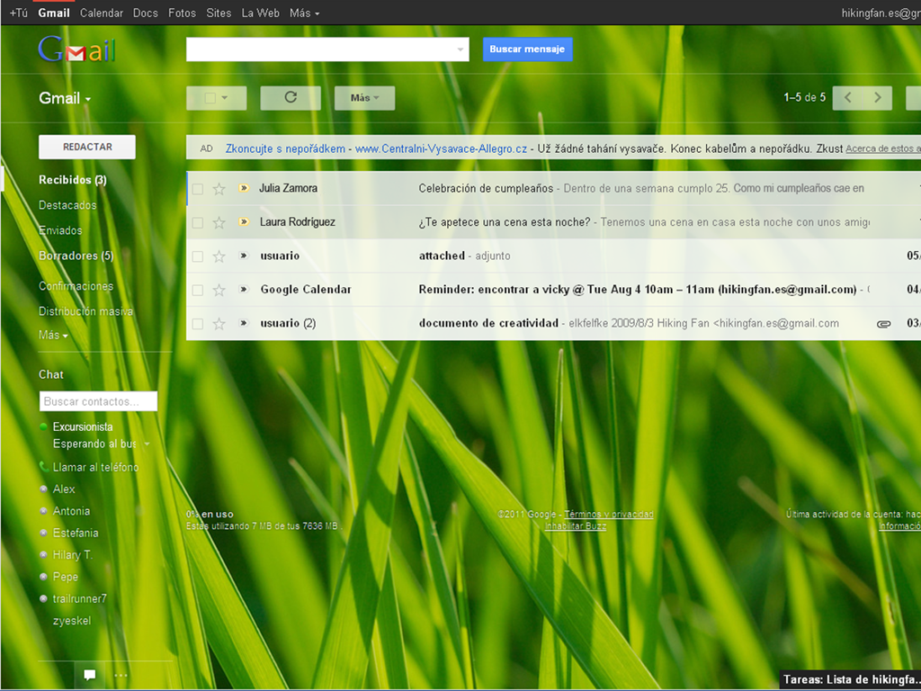Open Calendar from the top bar

[x=101, y=13]
